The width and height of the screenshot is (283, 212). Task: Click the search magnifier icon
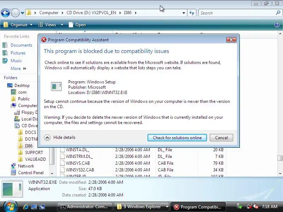[x=278, y=13]
